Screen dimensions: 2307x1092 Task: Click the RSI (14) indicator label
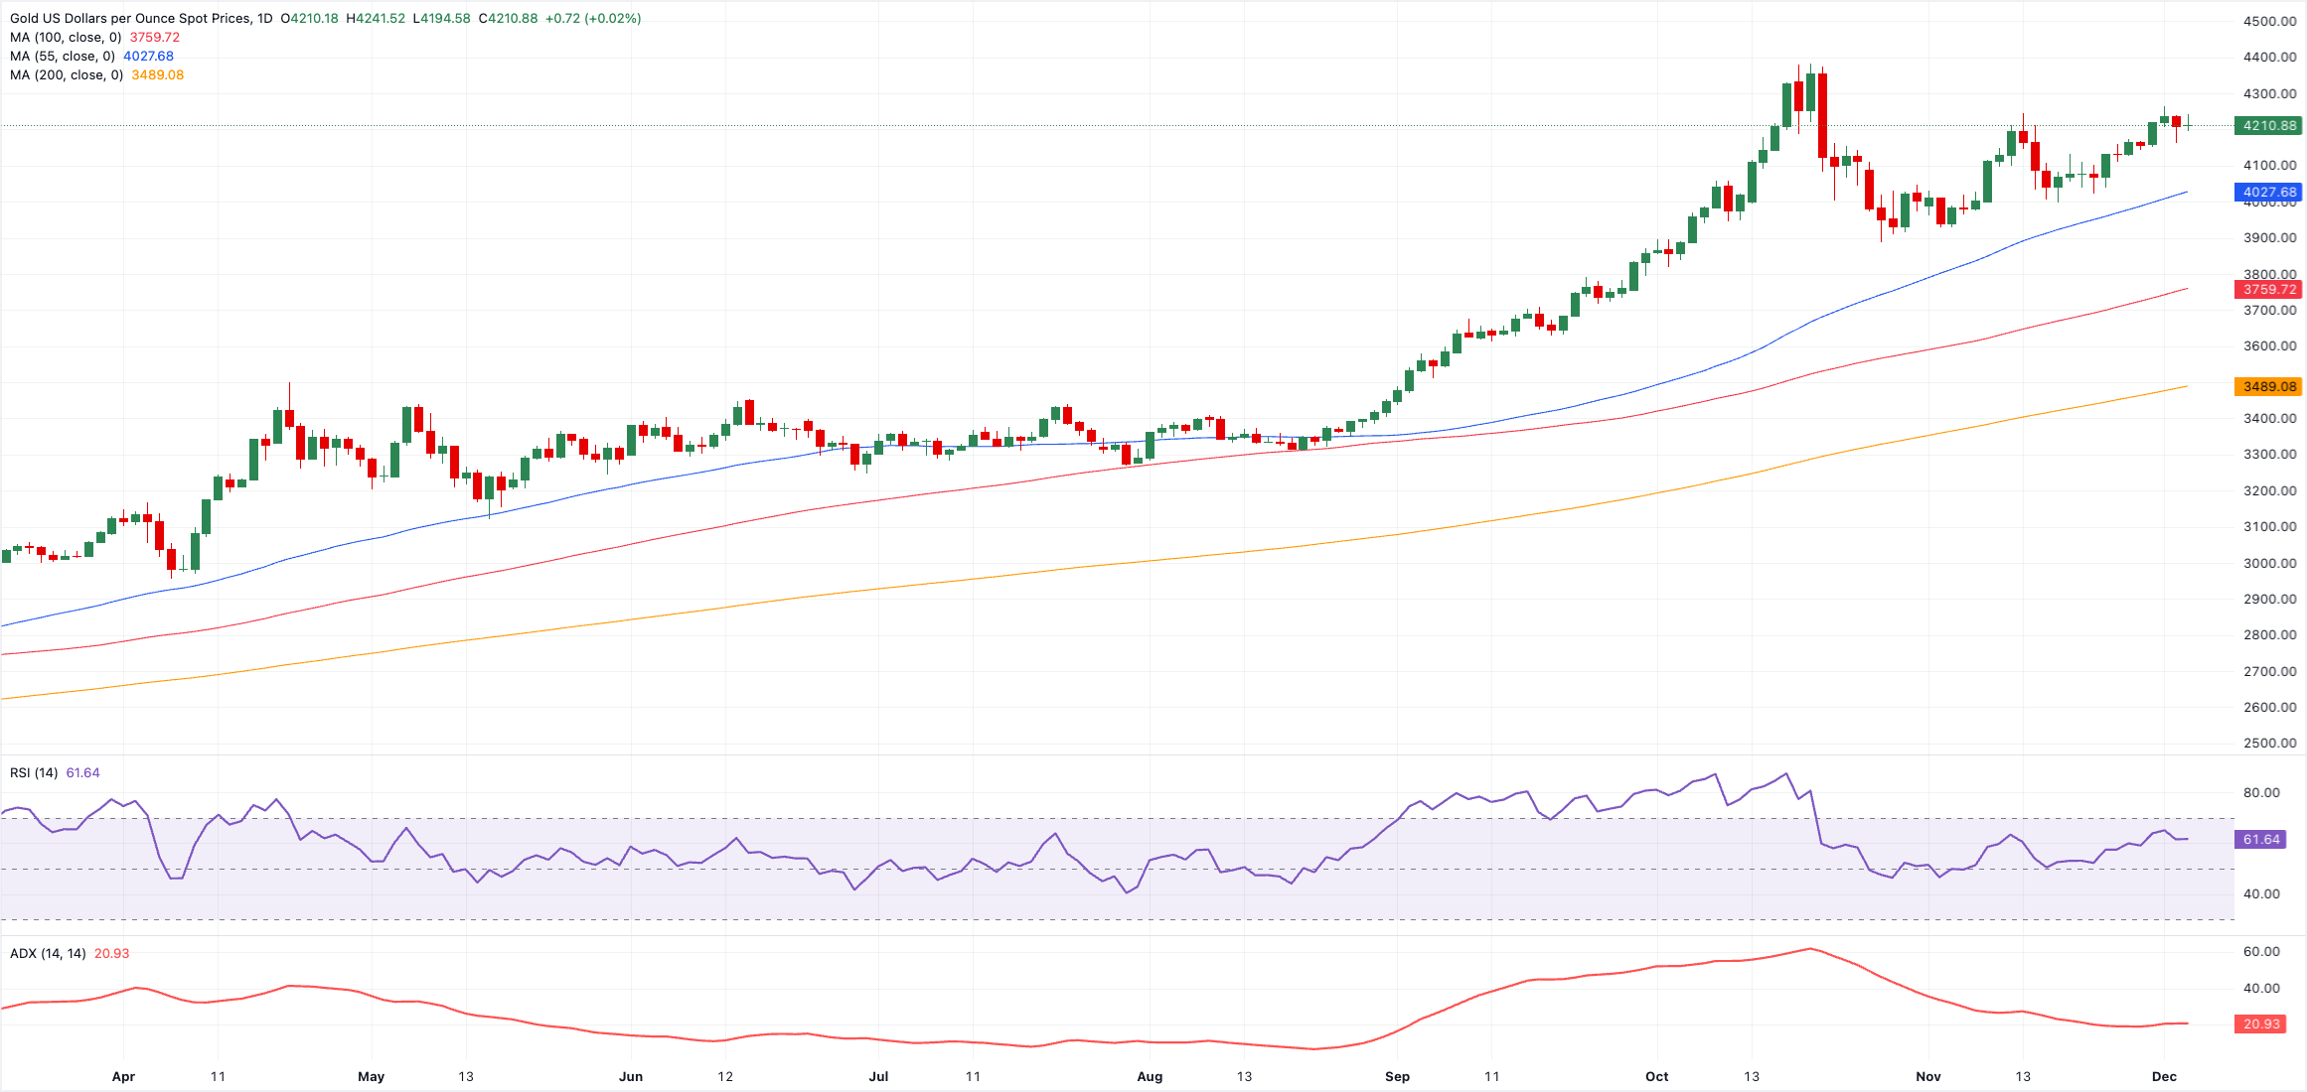(34, 772)
